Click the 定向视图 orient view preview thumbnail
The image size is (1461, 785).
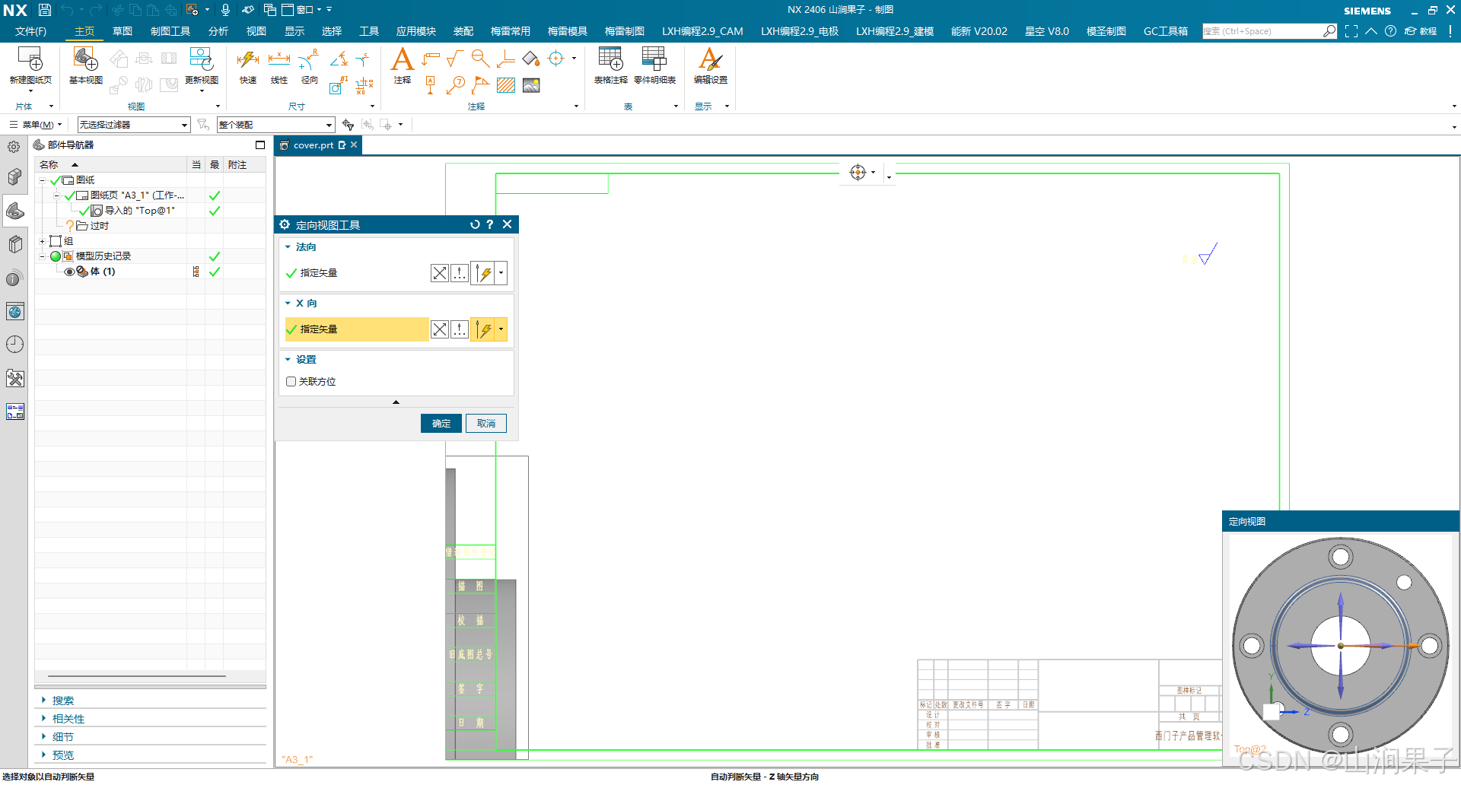(1341, 646)
